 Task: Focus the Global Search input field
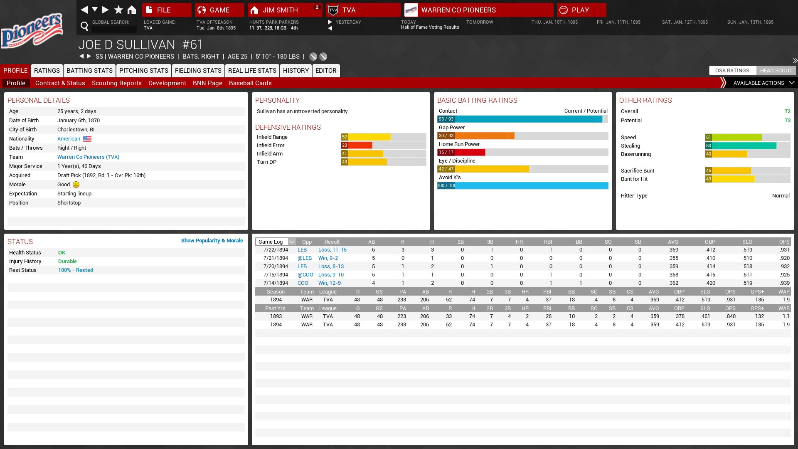(115, 29)
